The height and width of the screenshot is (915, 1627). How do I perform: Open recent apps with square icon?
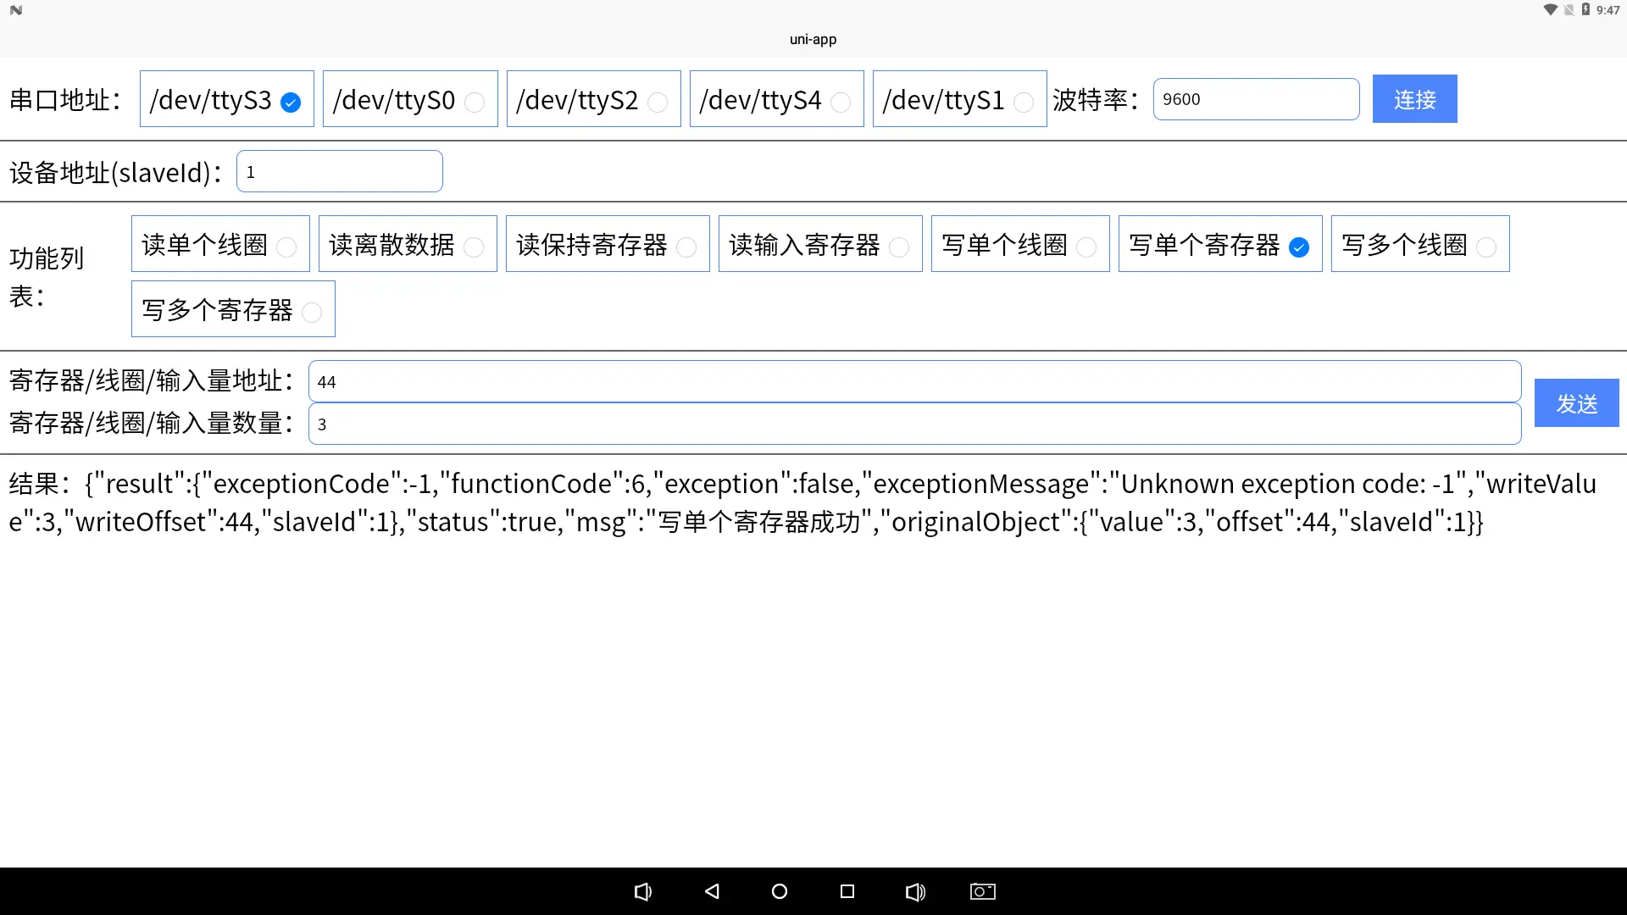(847, 891)
